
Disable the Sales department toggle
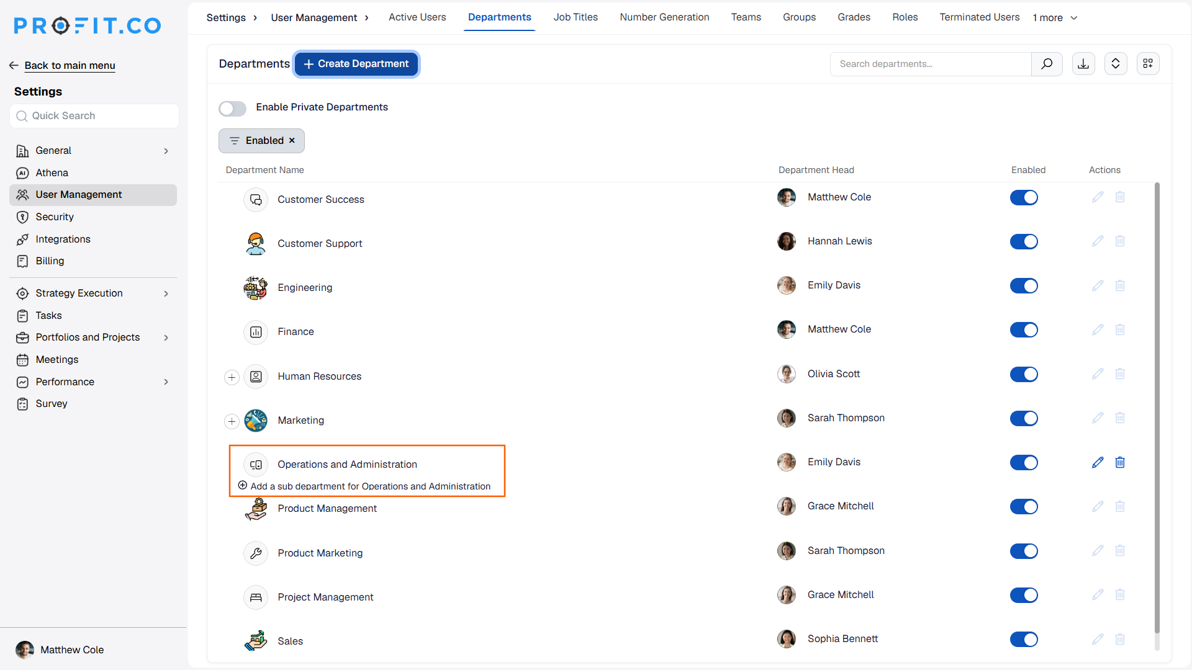point(1024,639)
